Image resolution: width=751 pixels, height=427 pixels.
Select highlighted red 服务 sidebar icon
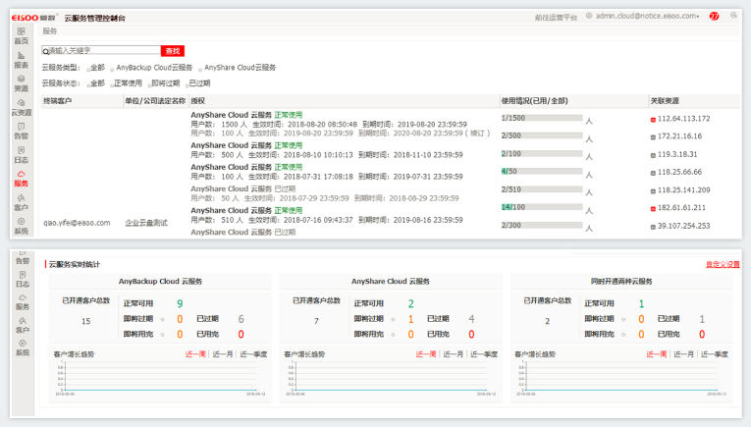(x=21, y=178)
